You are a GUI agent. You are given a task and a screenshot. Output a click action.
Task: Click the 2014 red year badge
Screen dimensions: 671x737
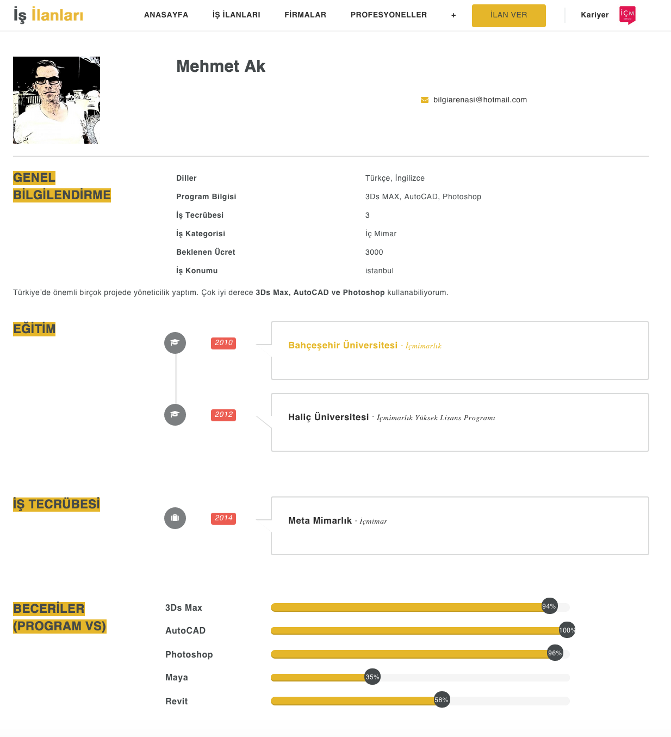(223, 518)
